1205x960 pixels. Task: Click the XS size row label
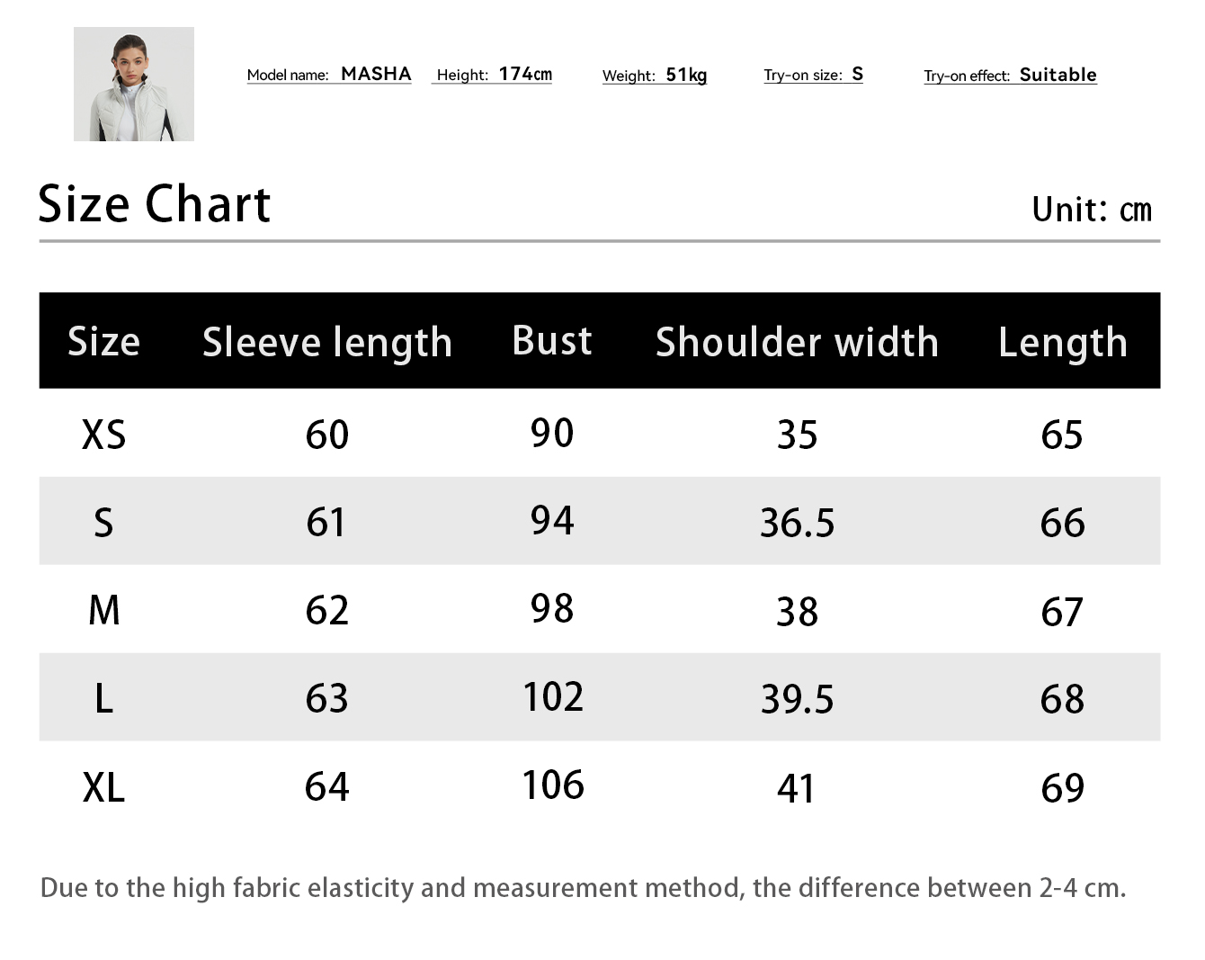point(103,435)
